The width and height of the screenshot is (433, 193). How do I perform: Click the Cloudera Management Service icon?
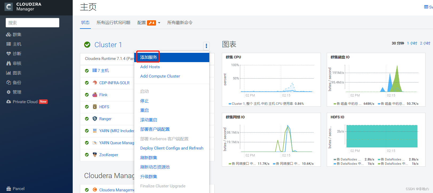95,190
